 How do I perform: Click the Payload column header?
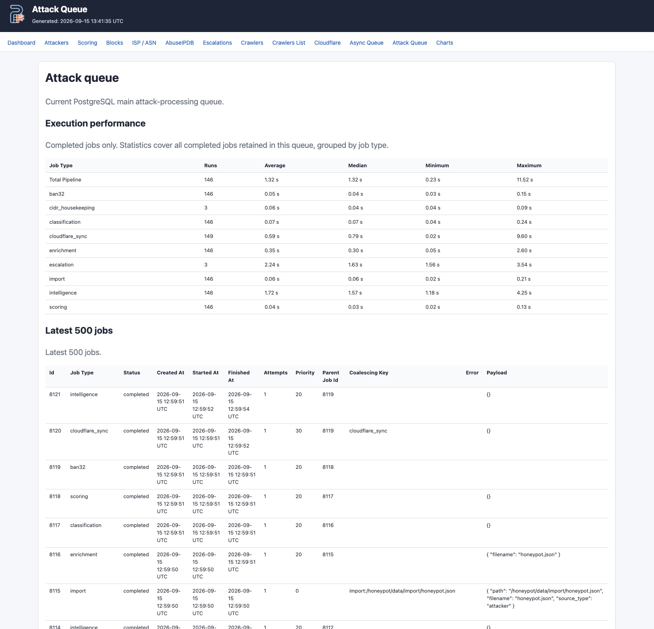tap(497, 373)
